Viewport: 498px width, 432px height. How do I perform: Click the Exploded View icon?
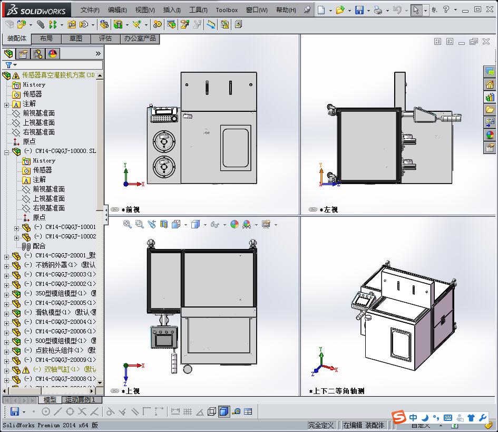[185, 24]
